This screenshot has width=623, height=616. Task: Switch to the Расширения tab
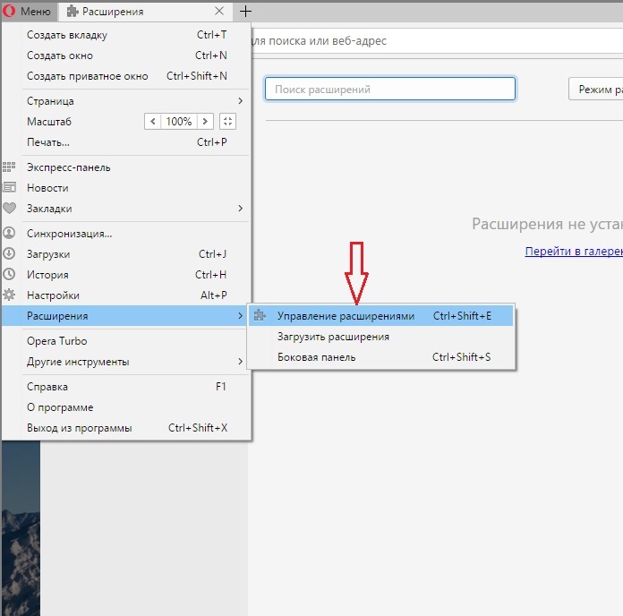146,12
